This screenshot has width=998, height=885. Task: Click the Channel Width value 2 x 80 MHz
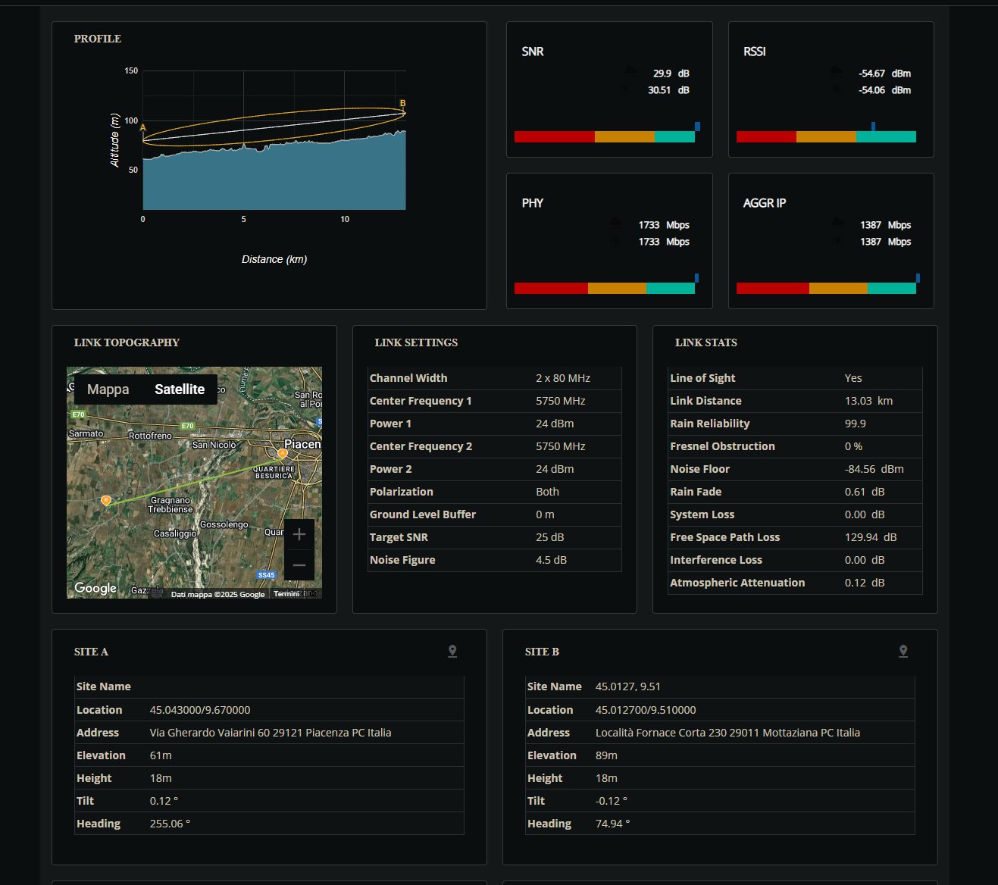(x=562, y=378)
